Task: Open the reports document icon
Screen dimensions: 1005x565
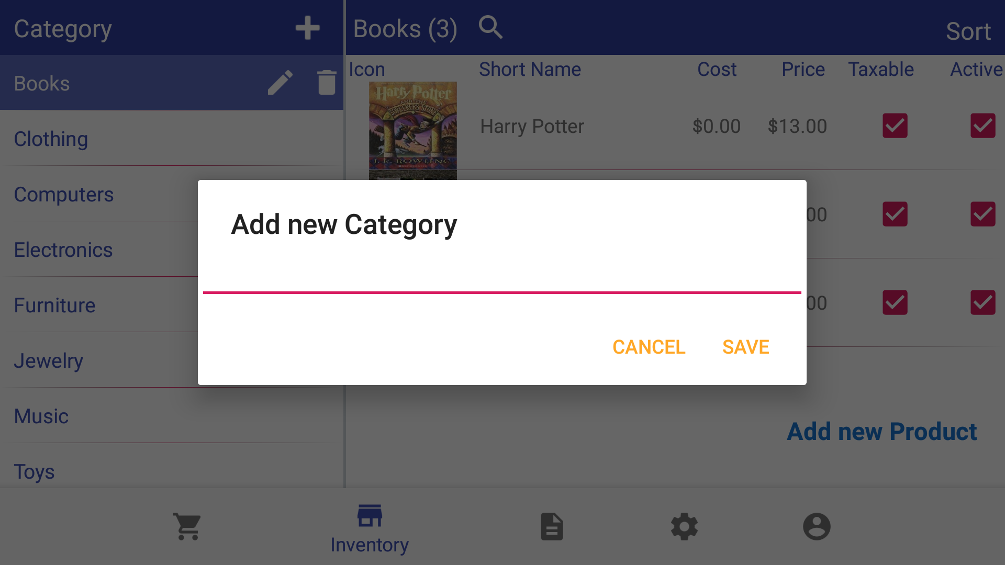Action: [552, 526]
